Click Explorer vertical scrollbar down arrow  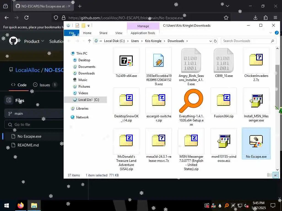[x=277, y=170]
